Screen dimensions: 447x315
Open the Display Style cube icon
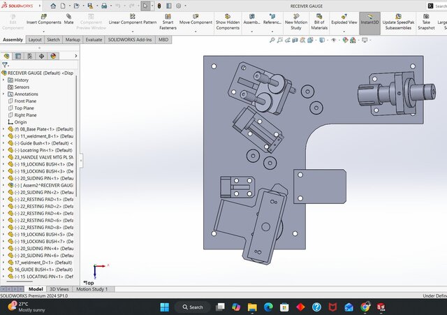click(322, 41)
